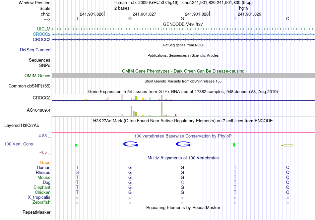Click the Common dbSNP(155) track label
Screen dimensions: 315x220
pyautogui.click(x=30, y=86)
